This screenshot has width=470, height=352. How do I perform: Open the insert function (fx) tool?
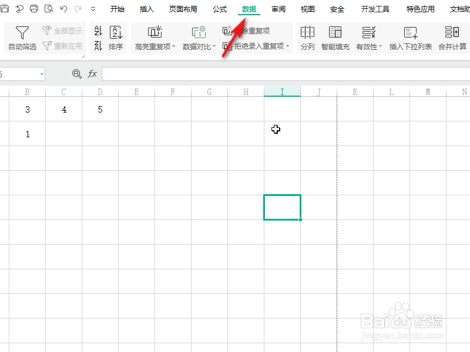pos(92,74)
